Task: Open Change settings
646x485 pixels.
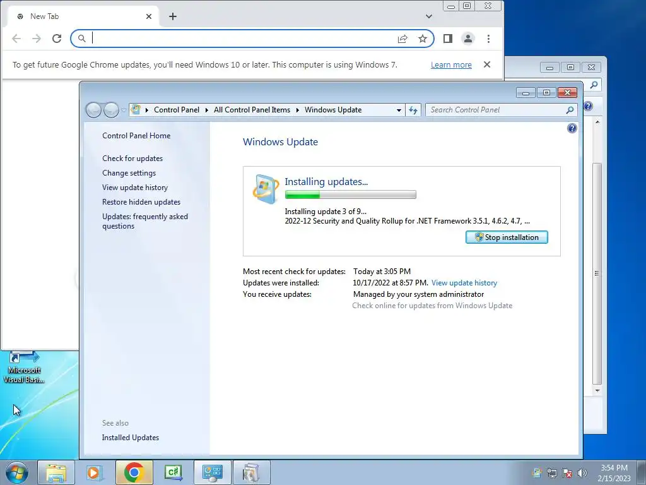Action: click(129, 173)
